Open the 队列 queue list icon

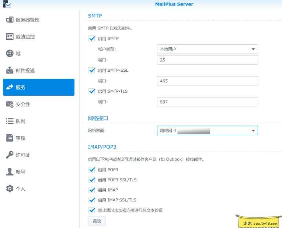(x=10, y=121)
